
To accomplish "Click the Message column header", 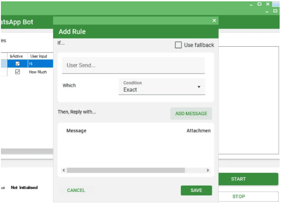I will pos(76,131).
